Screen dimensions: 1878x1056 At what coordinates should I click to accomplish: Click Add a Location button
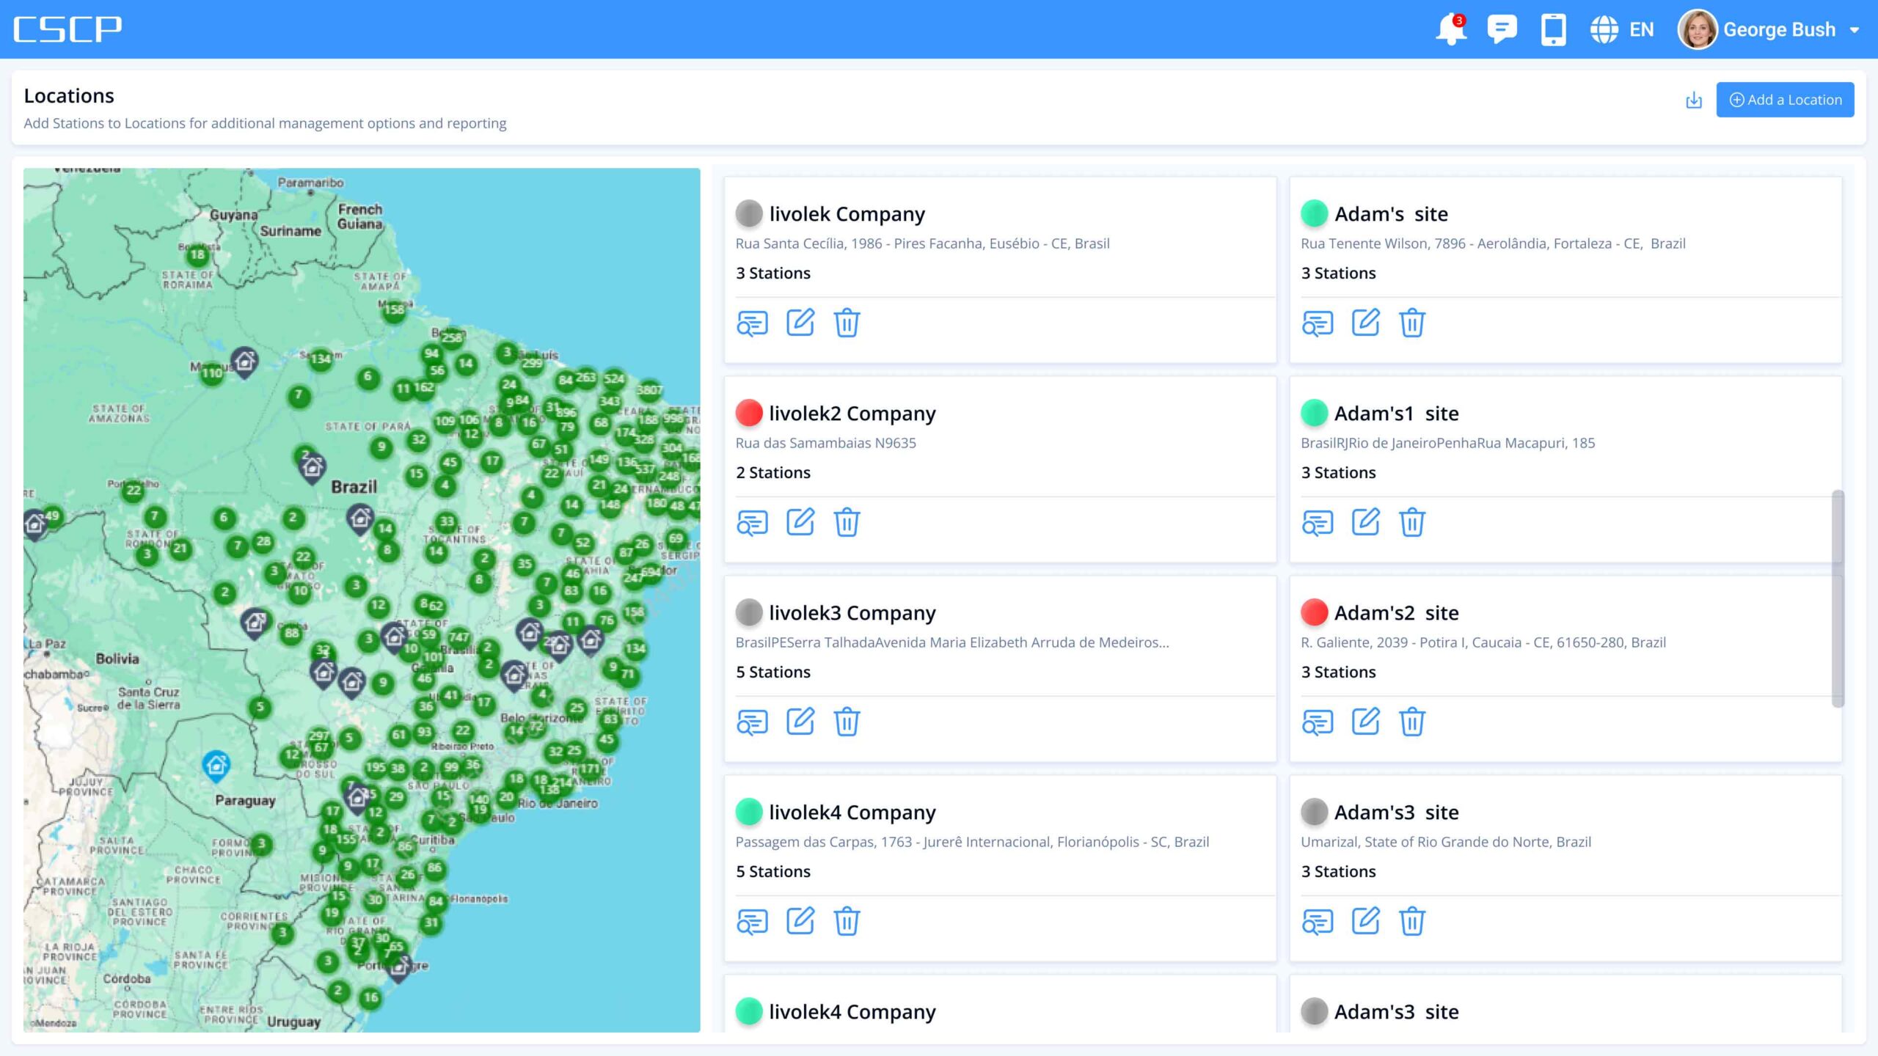tap(1785, 100)
